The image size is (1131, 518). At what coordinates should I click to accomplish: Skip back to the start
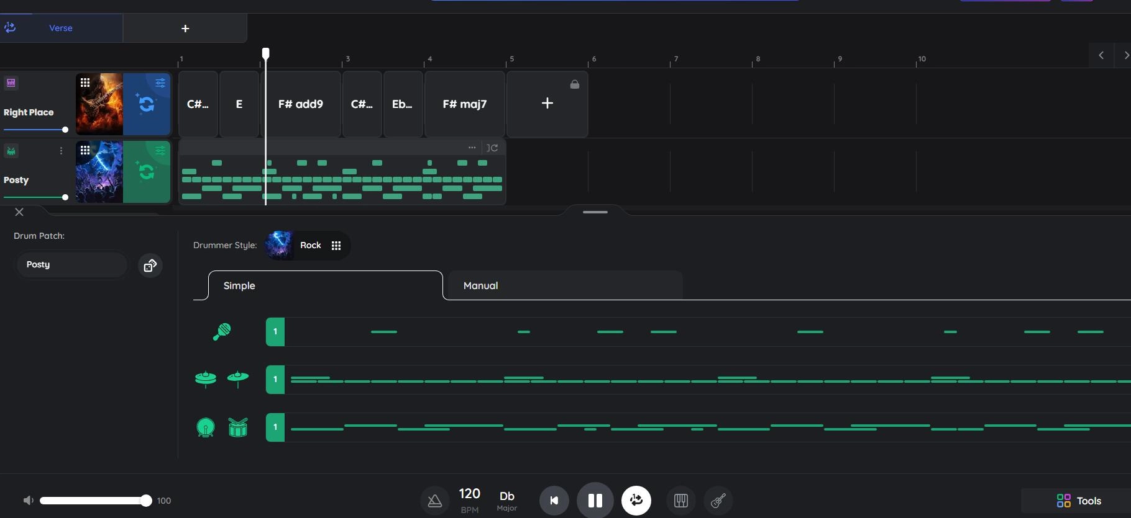(554, 501)
